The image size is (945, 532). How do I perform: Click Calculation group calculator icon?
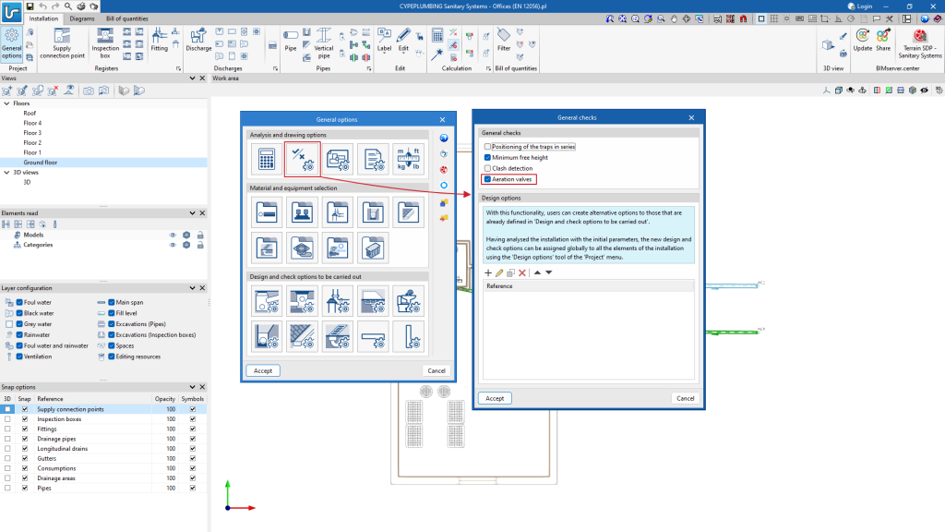[437, 35]
